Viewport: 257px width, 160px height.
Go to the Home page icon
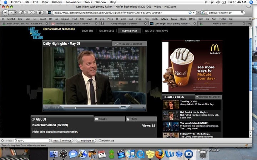pos(40,12)
